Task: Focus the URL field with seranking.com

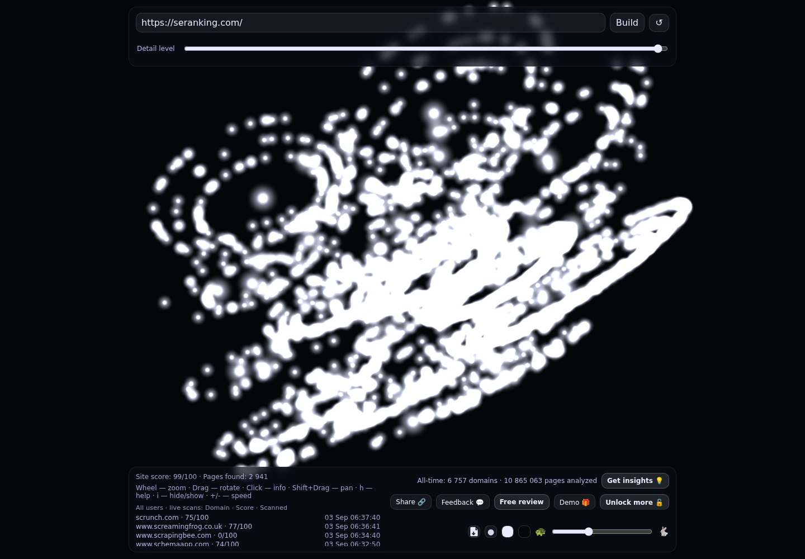Action: [370, 22]
